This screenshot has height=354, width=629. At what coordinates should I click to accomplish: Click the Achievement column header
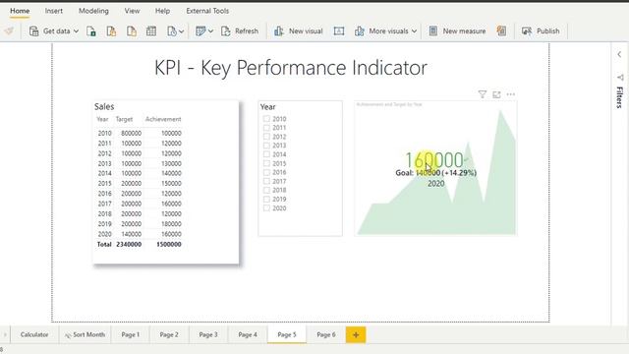pyautogui.click(x=163, y=119)
